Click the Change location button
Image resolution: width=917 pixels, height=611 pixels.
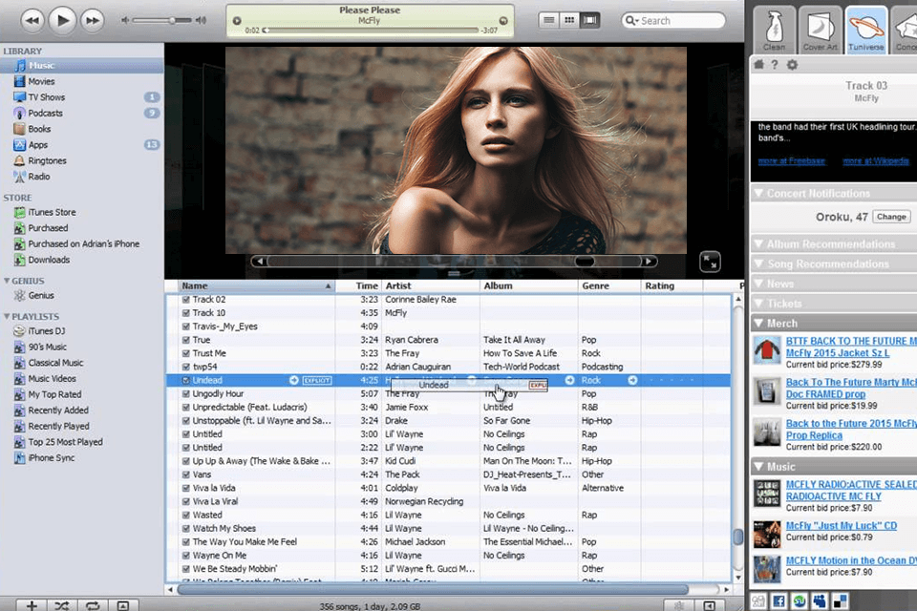point(891,217)
